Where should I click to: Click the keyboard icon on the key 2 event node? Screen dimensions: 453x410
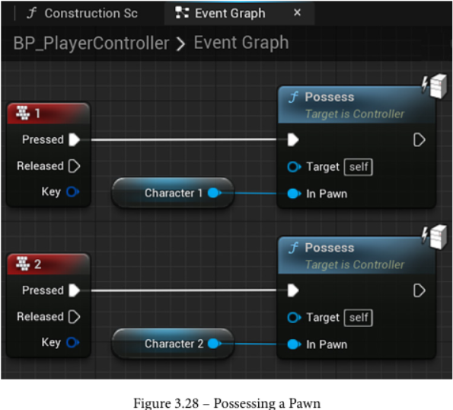[23, 264]
